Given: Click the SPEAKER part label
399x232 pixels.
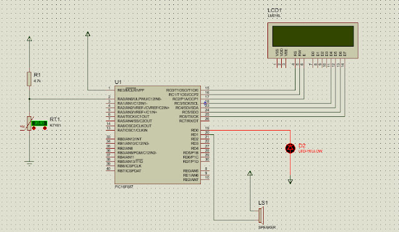Looking at the screenshot, I should tap(267, 228).
